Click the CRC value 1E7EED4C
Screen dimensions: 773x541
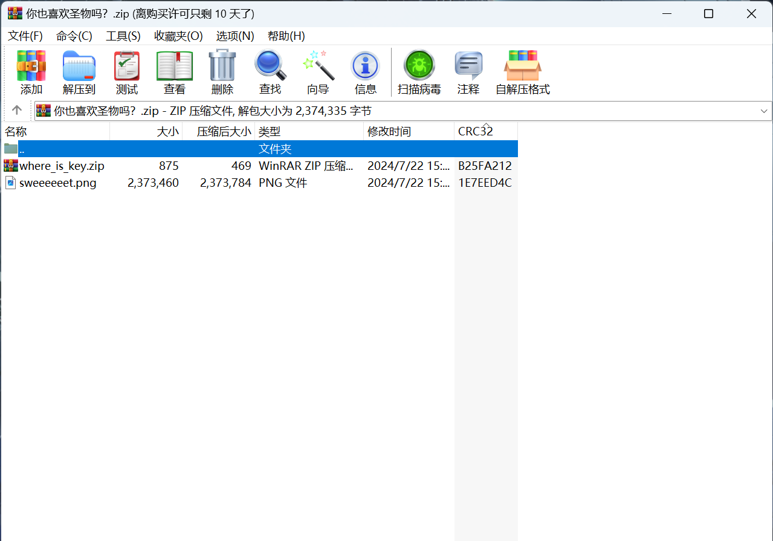(x=485, y=183)
